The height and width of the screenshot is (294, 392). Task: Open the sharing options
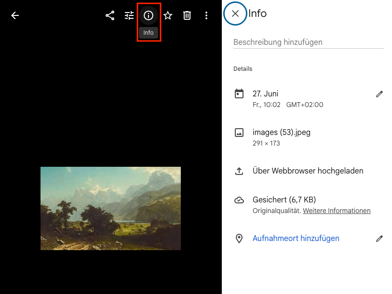(109, 15)
